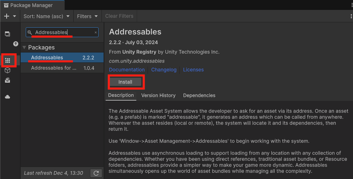Clear the search field with the x
353x179 pixels.
96,33
